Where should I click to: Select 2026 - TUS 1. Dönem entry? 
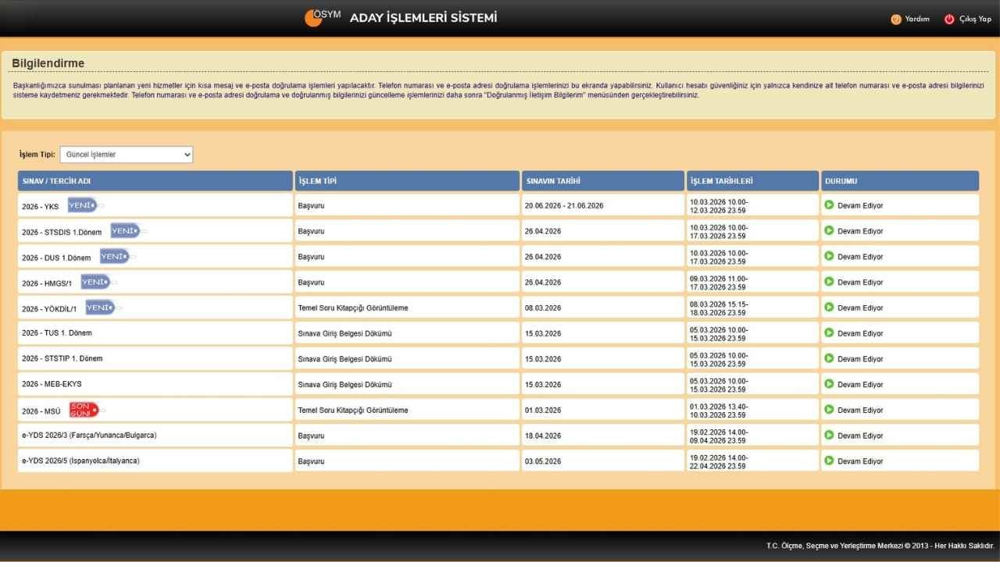click(x=57, y=333)
